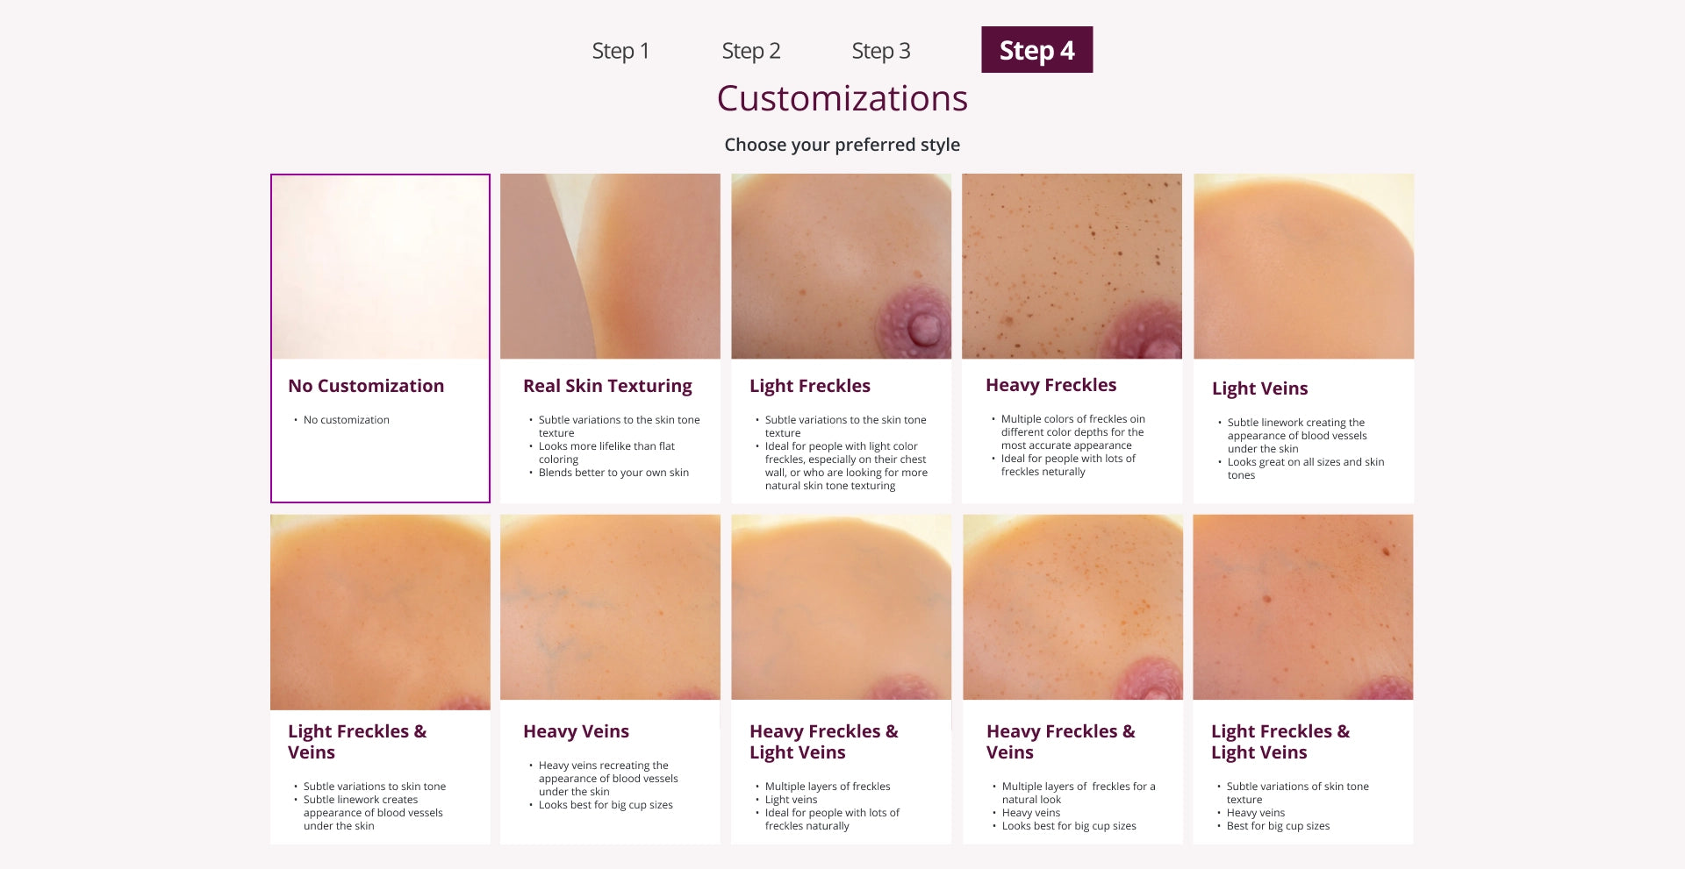The image size is (1685, 869).
Task: Switch to the Step 3 tab
Action: coord(881,51)
